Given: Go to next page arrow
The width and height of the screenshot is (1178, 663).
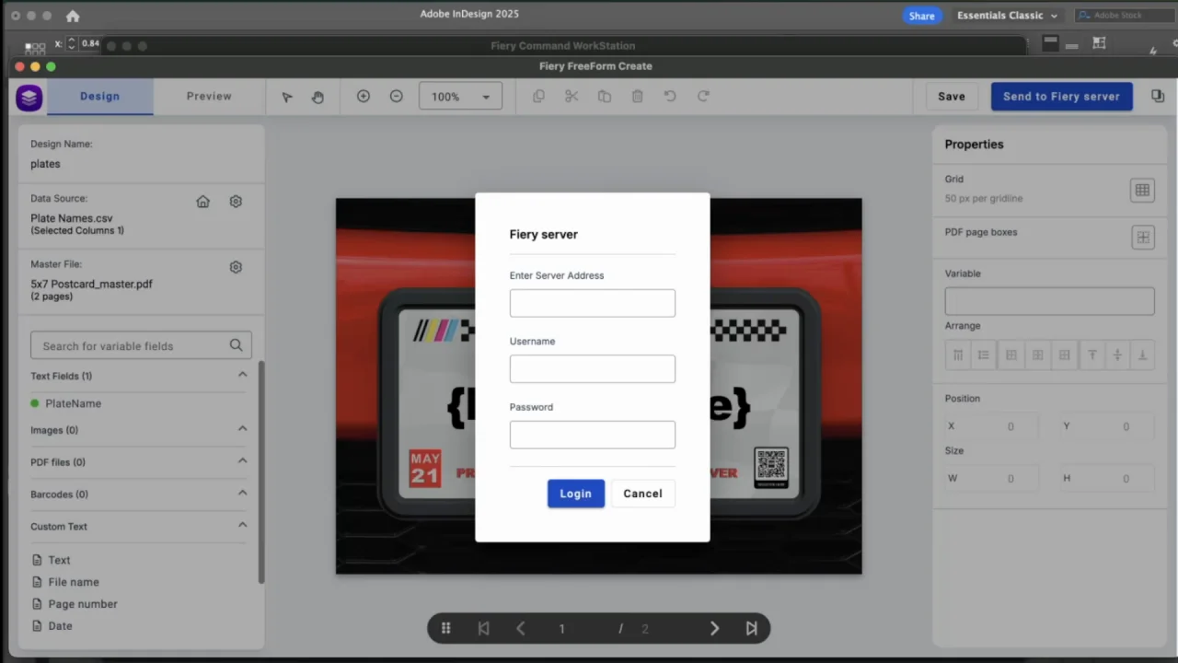Looking at the screenshot, I should pos(714,628).
